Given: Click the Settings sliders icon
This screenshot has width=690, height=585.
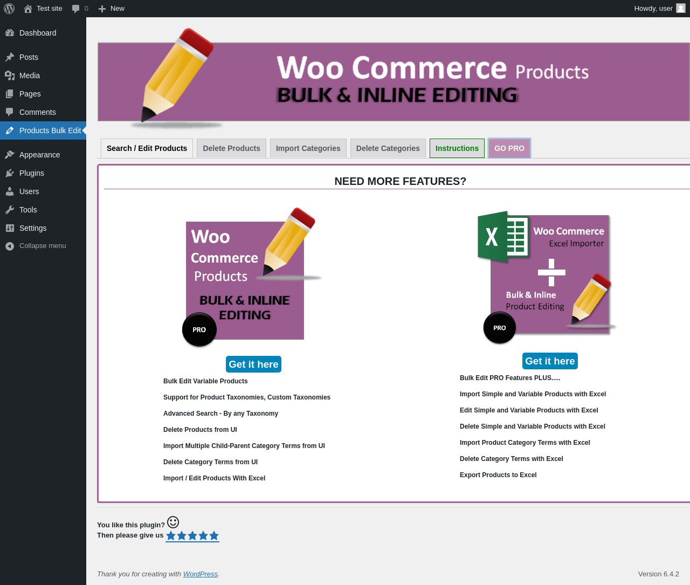Looking at the screenshot, I should click(x=10, y=228).
